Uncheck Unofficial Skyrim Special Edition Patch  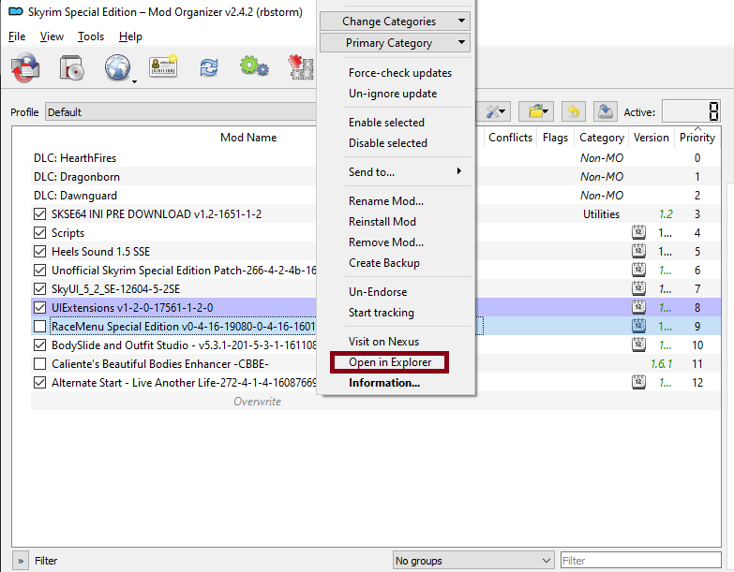coord(39,271)
